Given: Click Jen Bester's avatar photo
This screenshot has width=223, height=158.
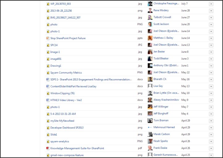Looking at the screenshot, I should [x=150, y=52].
